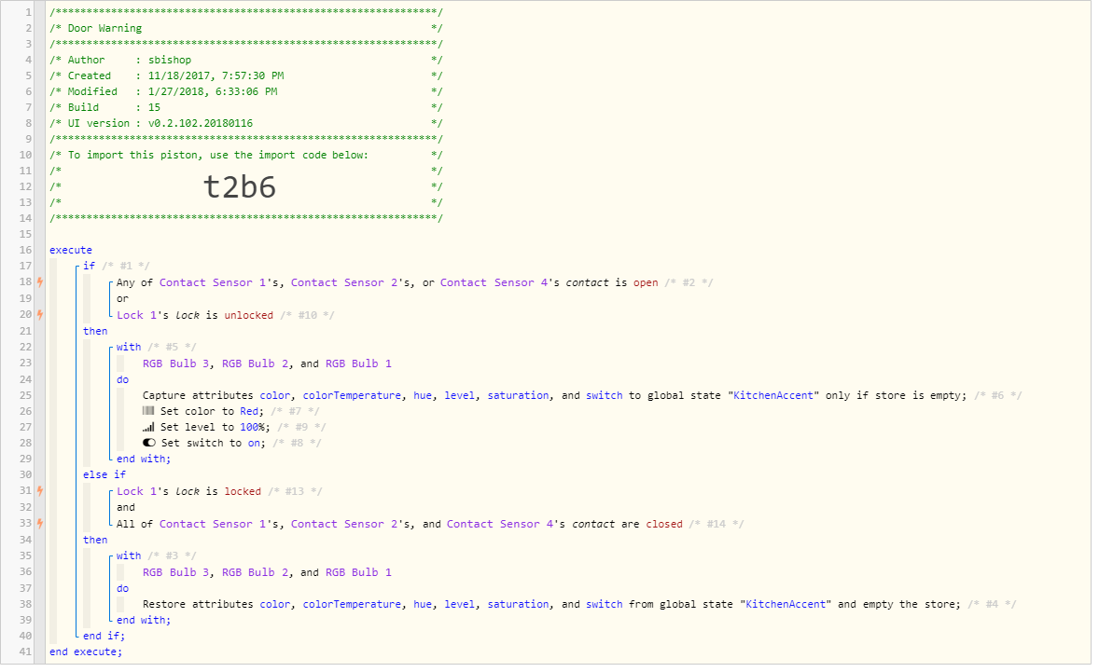The height and width of the screenshot is (672, 1099).
Task: Click the 'Door Warning' title comment
Action: tap(105, 28)
